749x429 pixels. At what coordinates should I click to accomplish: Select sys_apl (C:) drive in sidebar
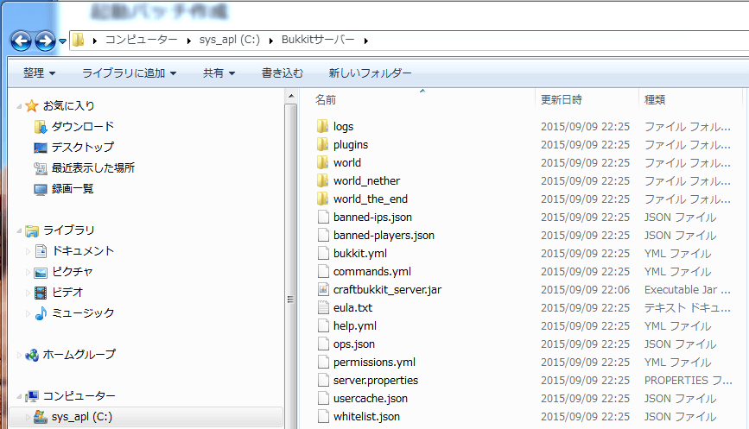(80, 417)
